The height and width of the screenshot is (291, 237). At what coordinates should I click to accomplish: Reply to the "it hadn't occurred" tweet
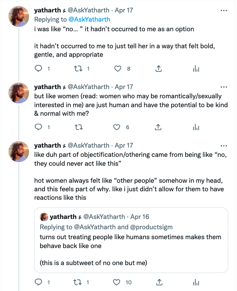[38, 69]
